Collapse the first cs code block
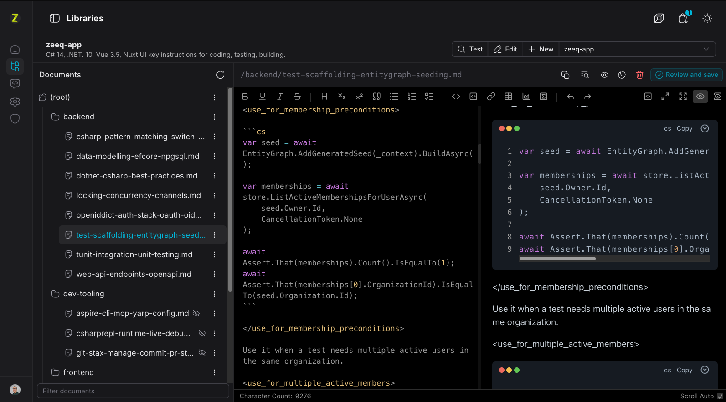This screenshot has width=726, height=402. 705,128
